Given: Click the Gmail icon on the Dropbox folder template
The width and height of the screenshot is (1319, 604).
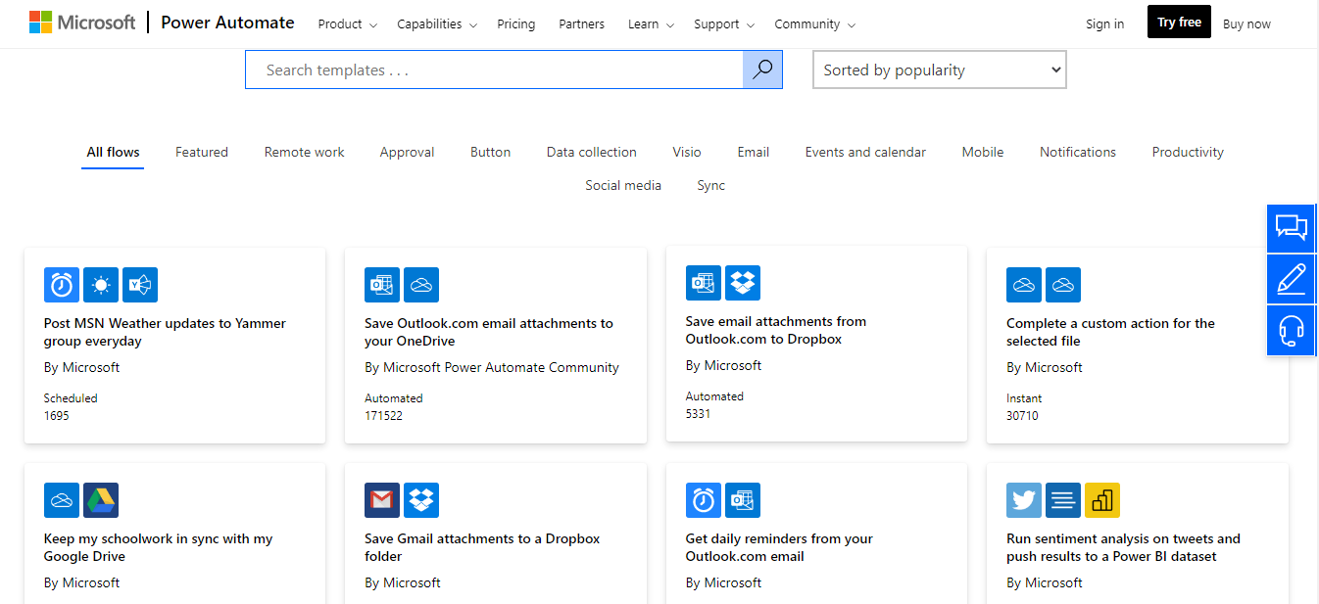Looking at the screenshot, I should coord(381,499).
